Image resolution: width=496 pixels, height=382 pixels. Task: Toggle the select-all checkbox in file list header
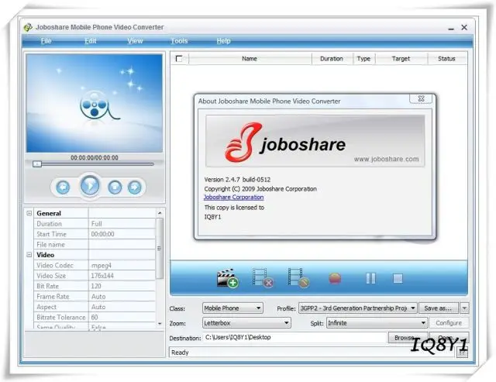[x=179, y=59]
